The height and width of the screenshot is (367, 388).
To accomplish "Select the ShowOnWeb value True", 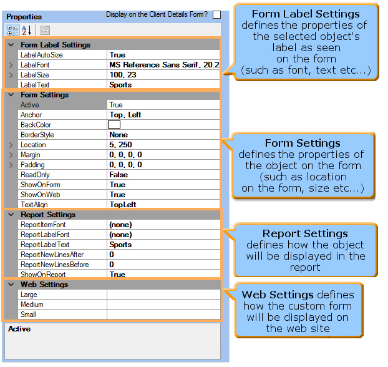I will point(162,195).
